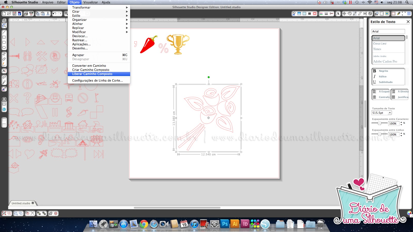
Task: Select the Draw a Curve Shape tool
Action: [4, 59]
